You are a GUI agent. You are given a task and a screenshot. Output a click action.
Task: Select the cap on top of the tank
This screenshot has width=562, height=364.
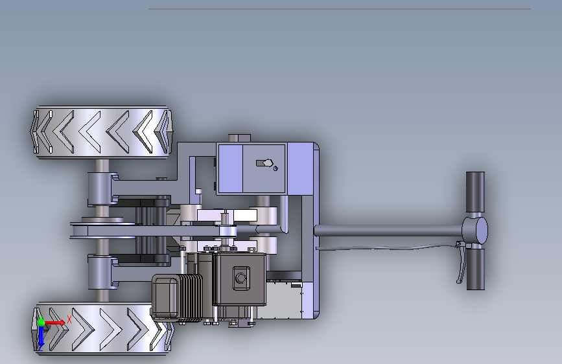pyautogui.click(x=239, y=138)
